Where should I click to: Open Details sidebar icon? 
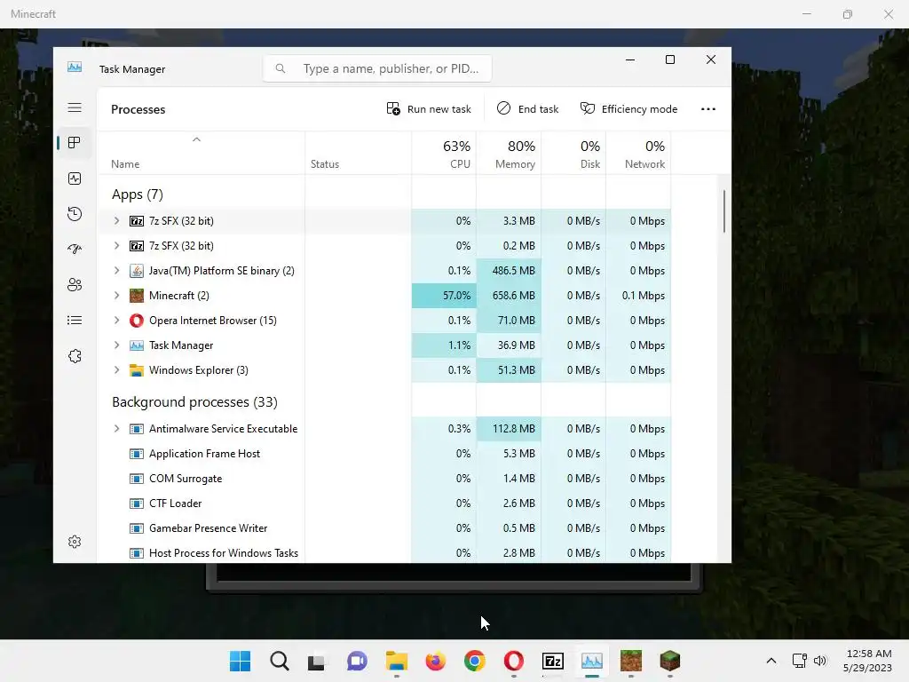[75, 320]
